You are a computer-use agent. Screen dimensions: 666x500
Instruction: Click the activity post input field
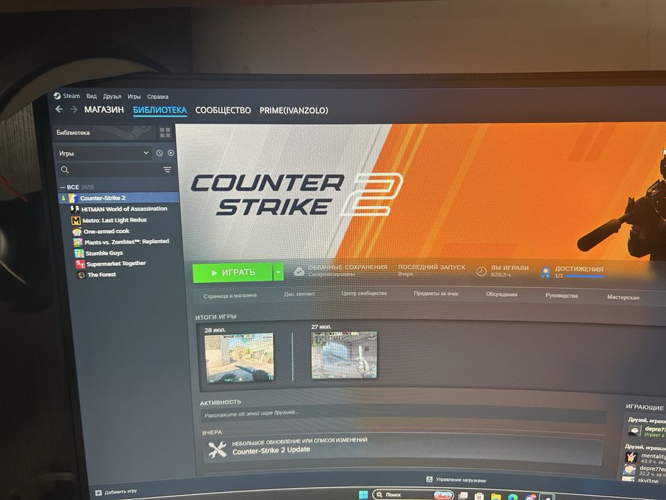tap(403, 414)
